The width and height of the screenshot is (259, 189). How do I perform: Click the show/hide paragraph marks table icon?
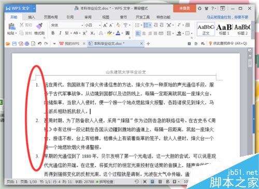(x=188, y=25)
